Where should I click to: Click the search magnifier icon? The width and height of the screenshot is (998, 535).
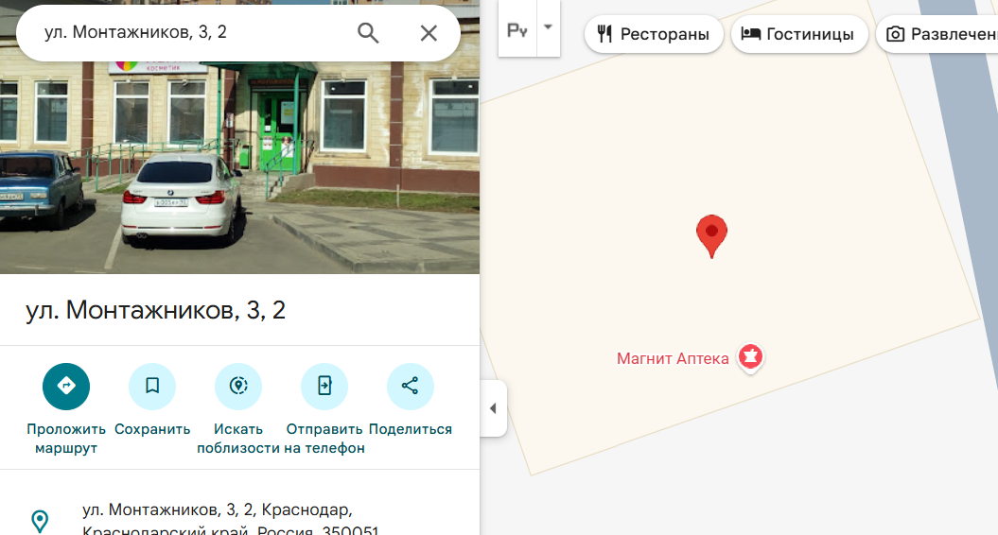[x=368, y=33]
